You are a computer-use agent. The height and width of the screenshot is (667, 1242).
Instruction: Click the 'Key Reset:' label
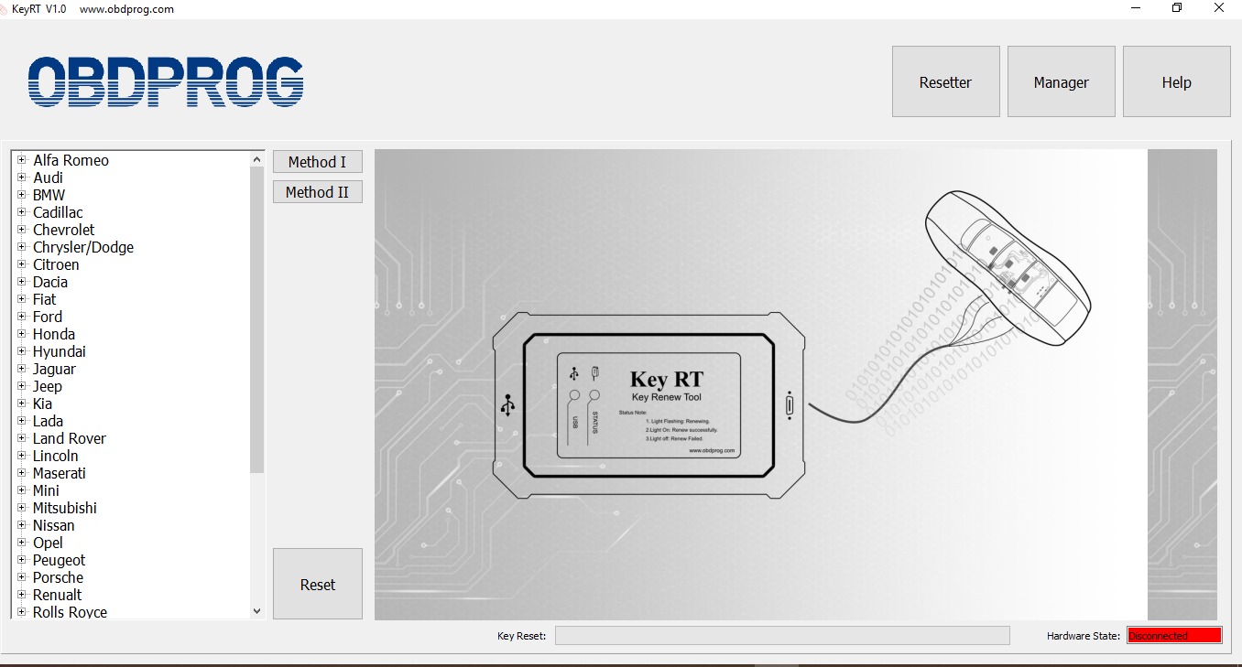tap(521, 636)
